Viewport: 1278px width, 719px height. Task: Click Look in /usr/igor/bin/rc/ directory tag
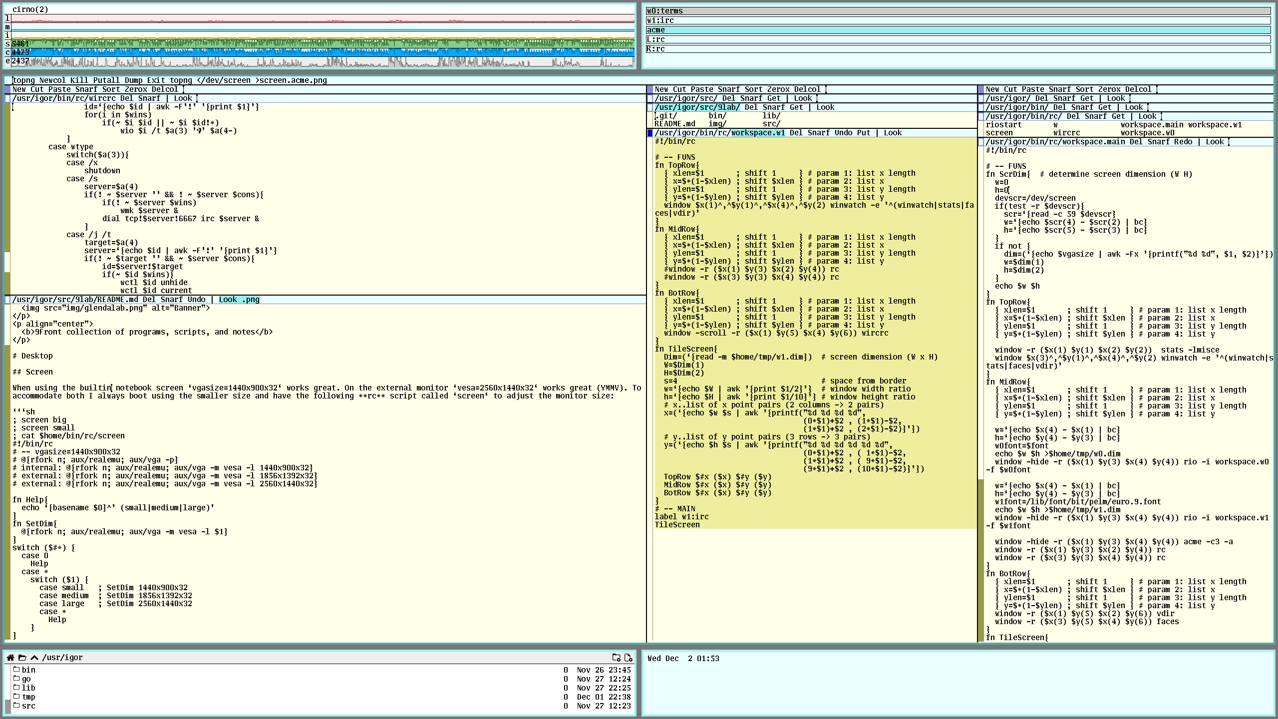[1148, 116]
